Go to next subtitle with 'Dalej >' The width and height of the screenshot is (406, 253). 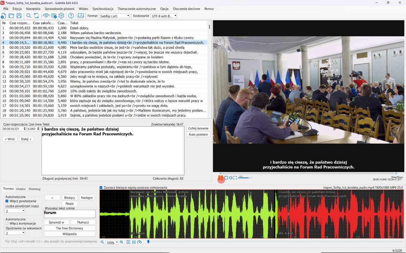pos(26,139)
